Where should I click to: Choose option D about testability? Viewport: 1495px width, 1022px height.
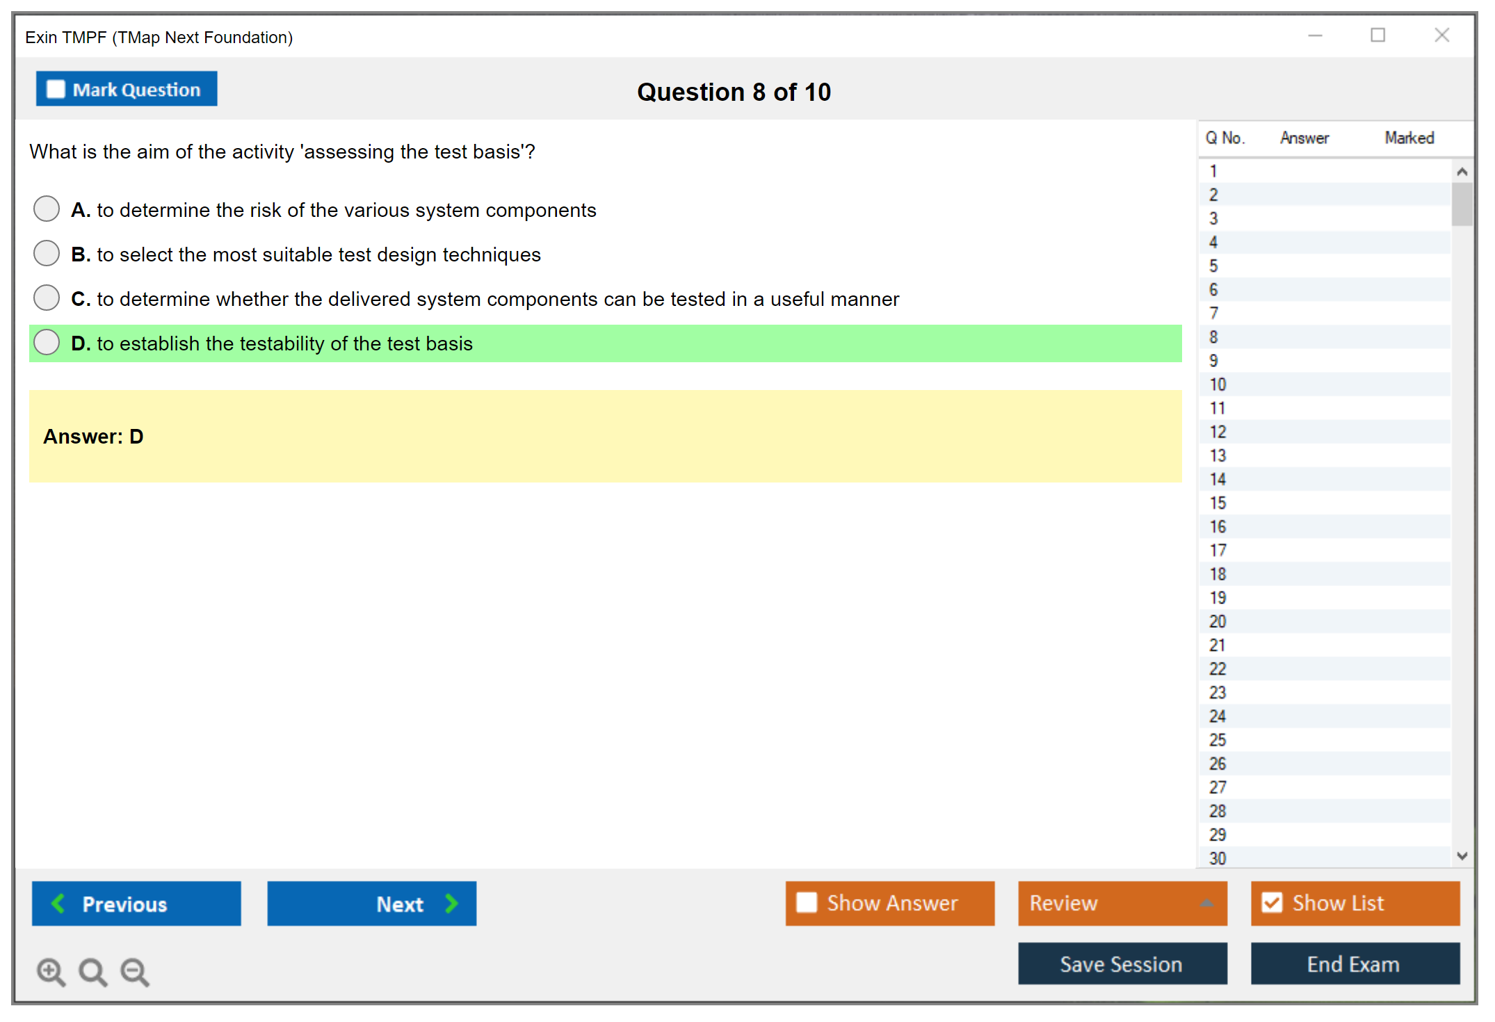[47, 342]
